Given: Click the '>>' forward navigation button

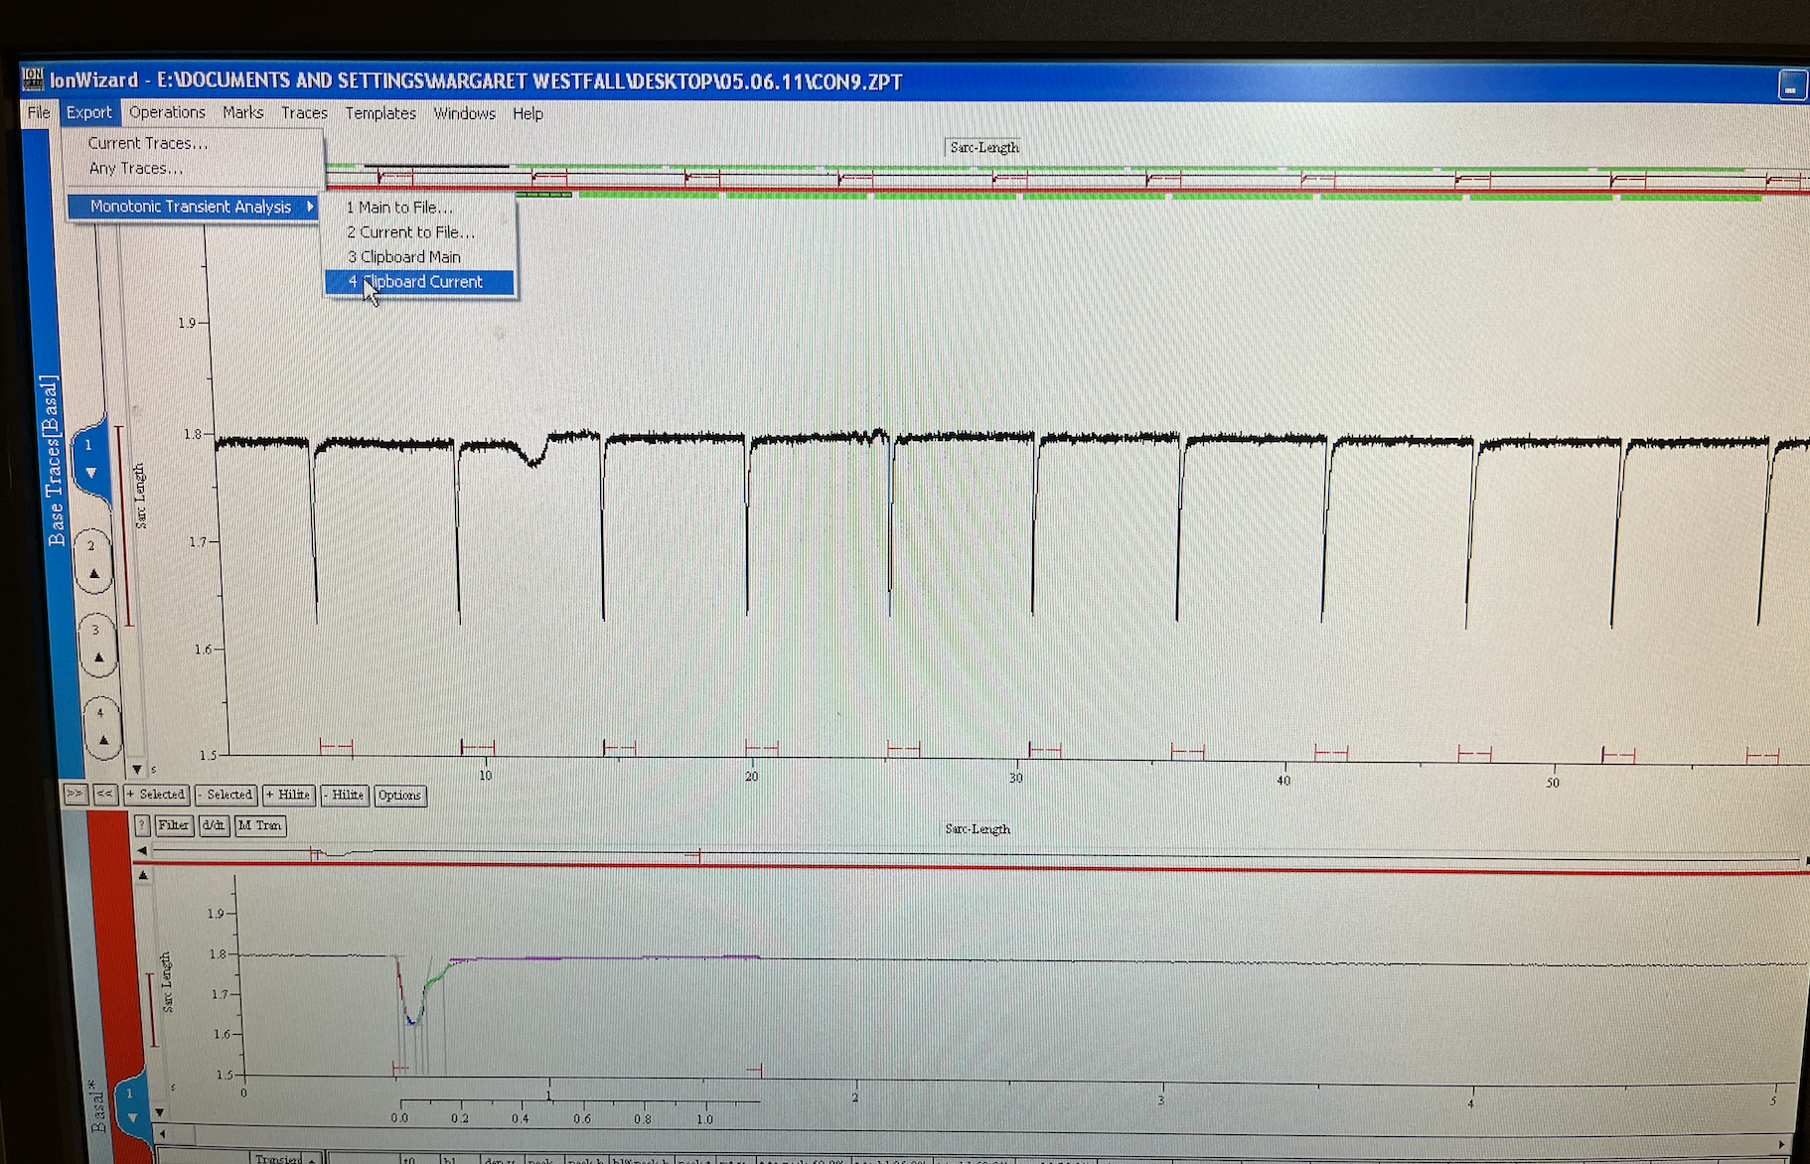Looking at the screenshot, I should coord(75,794).
